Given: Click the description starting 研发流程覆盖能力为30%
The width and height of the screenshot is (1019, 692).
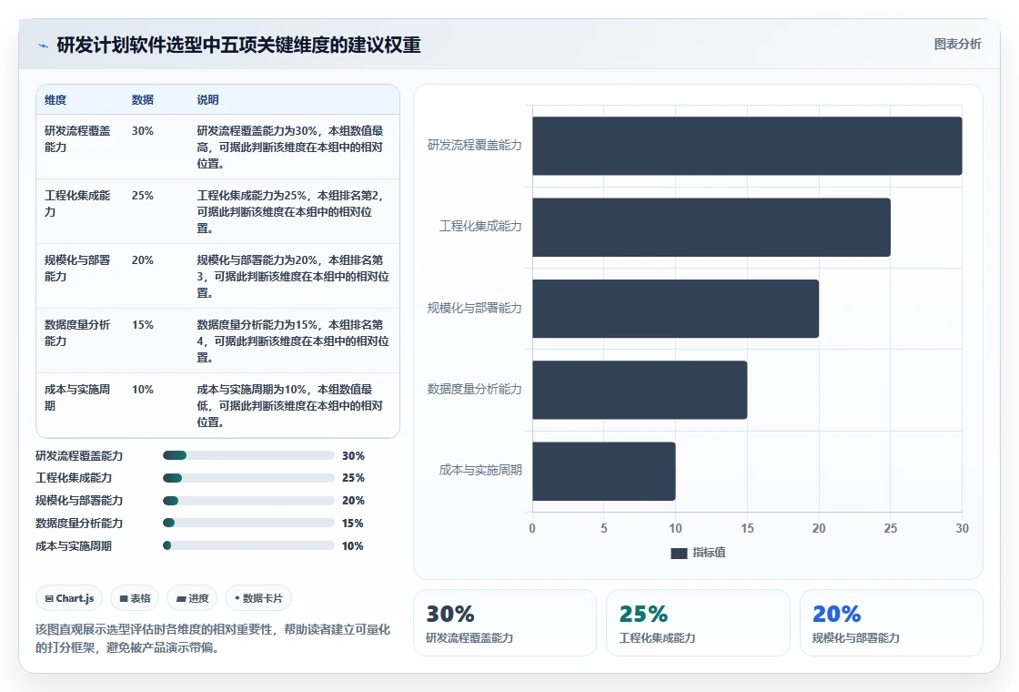Looking at the screenshot, I should tap(290, 147).
